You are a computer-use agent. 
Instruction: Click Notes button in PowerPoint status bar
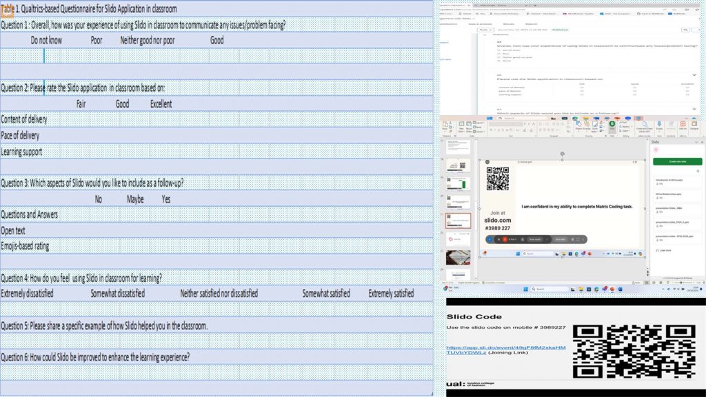pyautogui.click(x=636, y=283)
